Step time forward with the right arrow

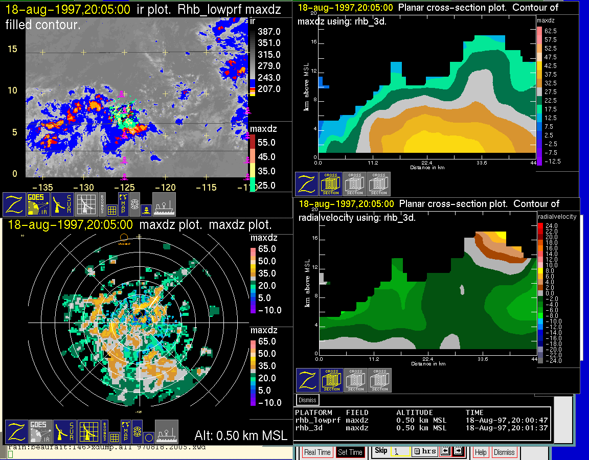[458, 452]
